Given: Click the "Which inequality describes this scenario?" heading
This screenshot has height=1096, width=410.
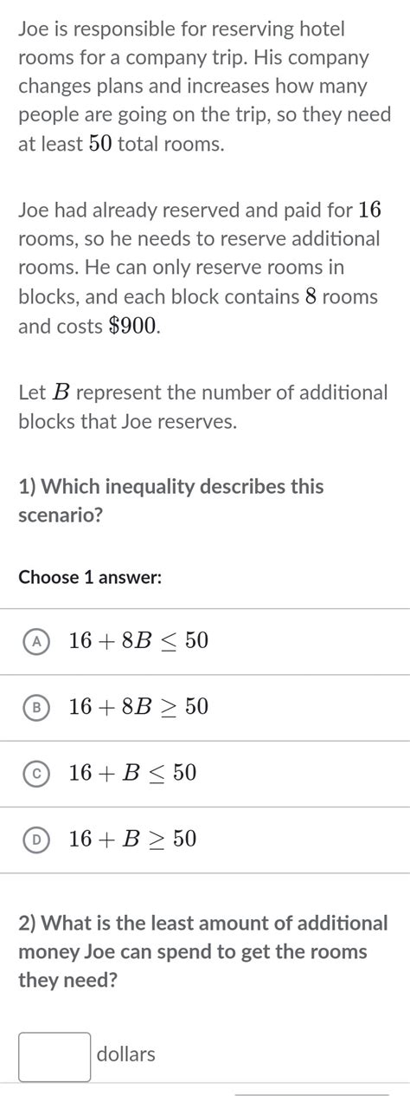Looking at the screenshot, I should [x=171, y=501].
